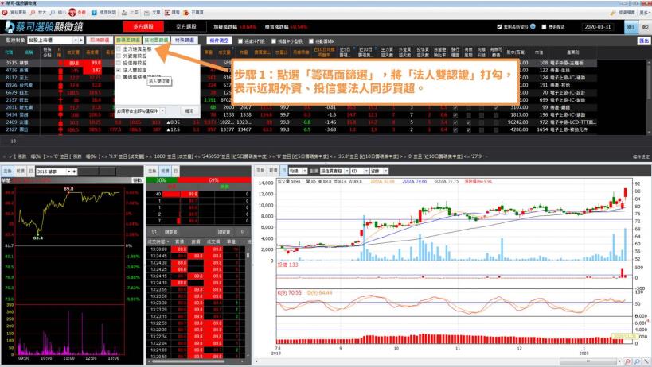The image size is (652, 367).
Task: Click the red 免費 avatar icon
Action: click(x=72, y=13)
